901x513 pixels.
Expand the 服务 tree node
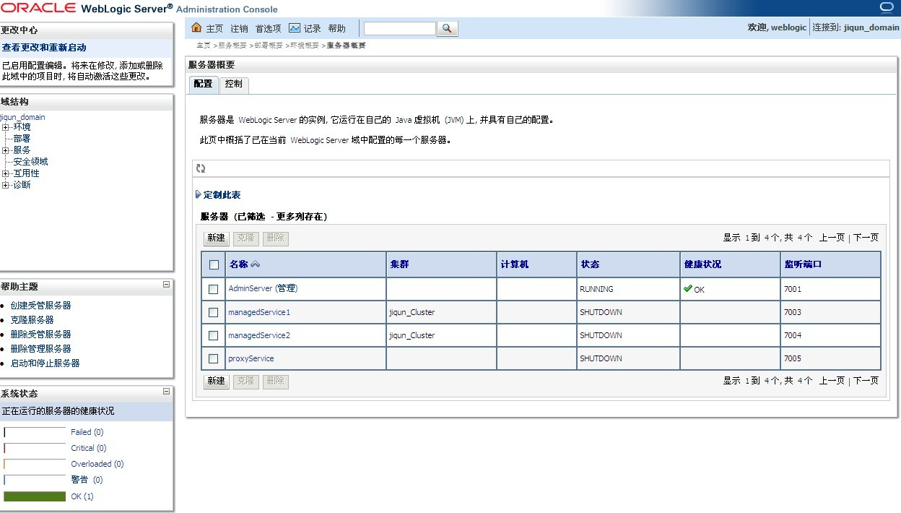[x=6, y=150]
